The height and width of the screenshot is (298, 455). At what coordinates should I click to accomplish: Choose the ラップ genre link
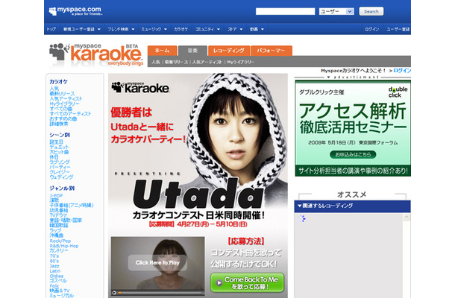55,230
